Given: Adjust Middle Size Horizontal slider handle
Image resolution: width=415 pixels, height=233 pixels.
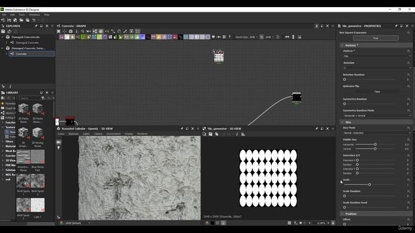Looking at the screenshot, I should [375, 144].
